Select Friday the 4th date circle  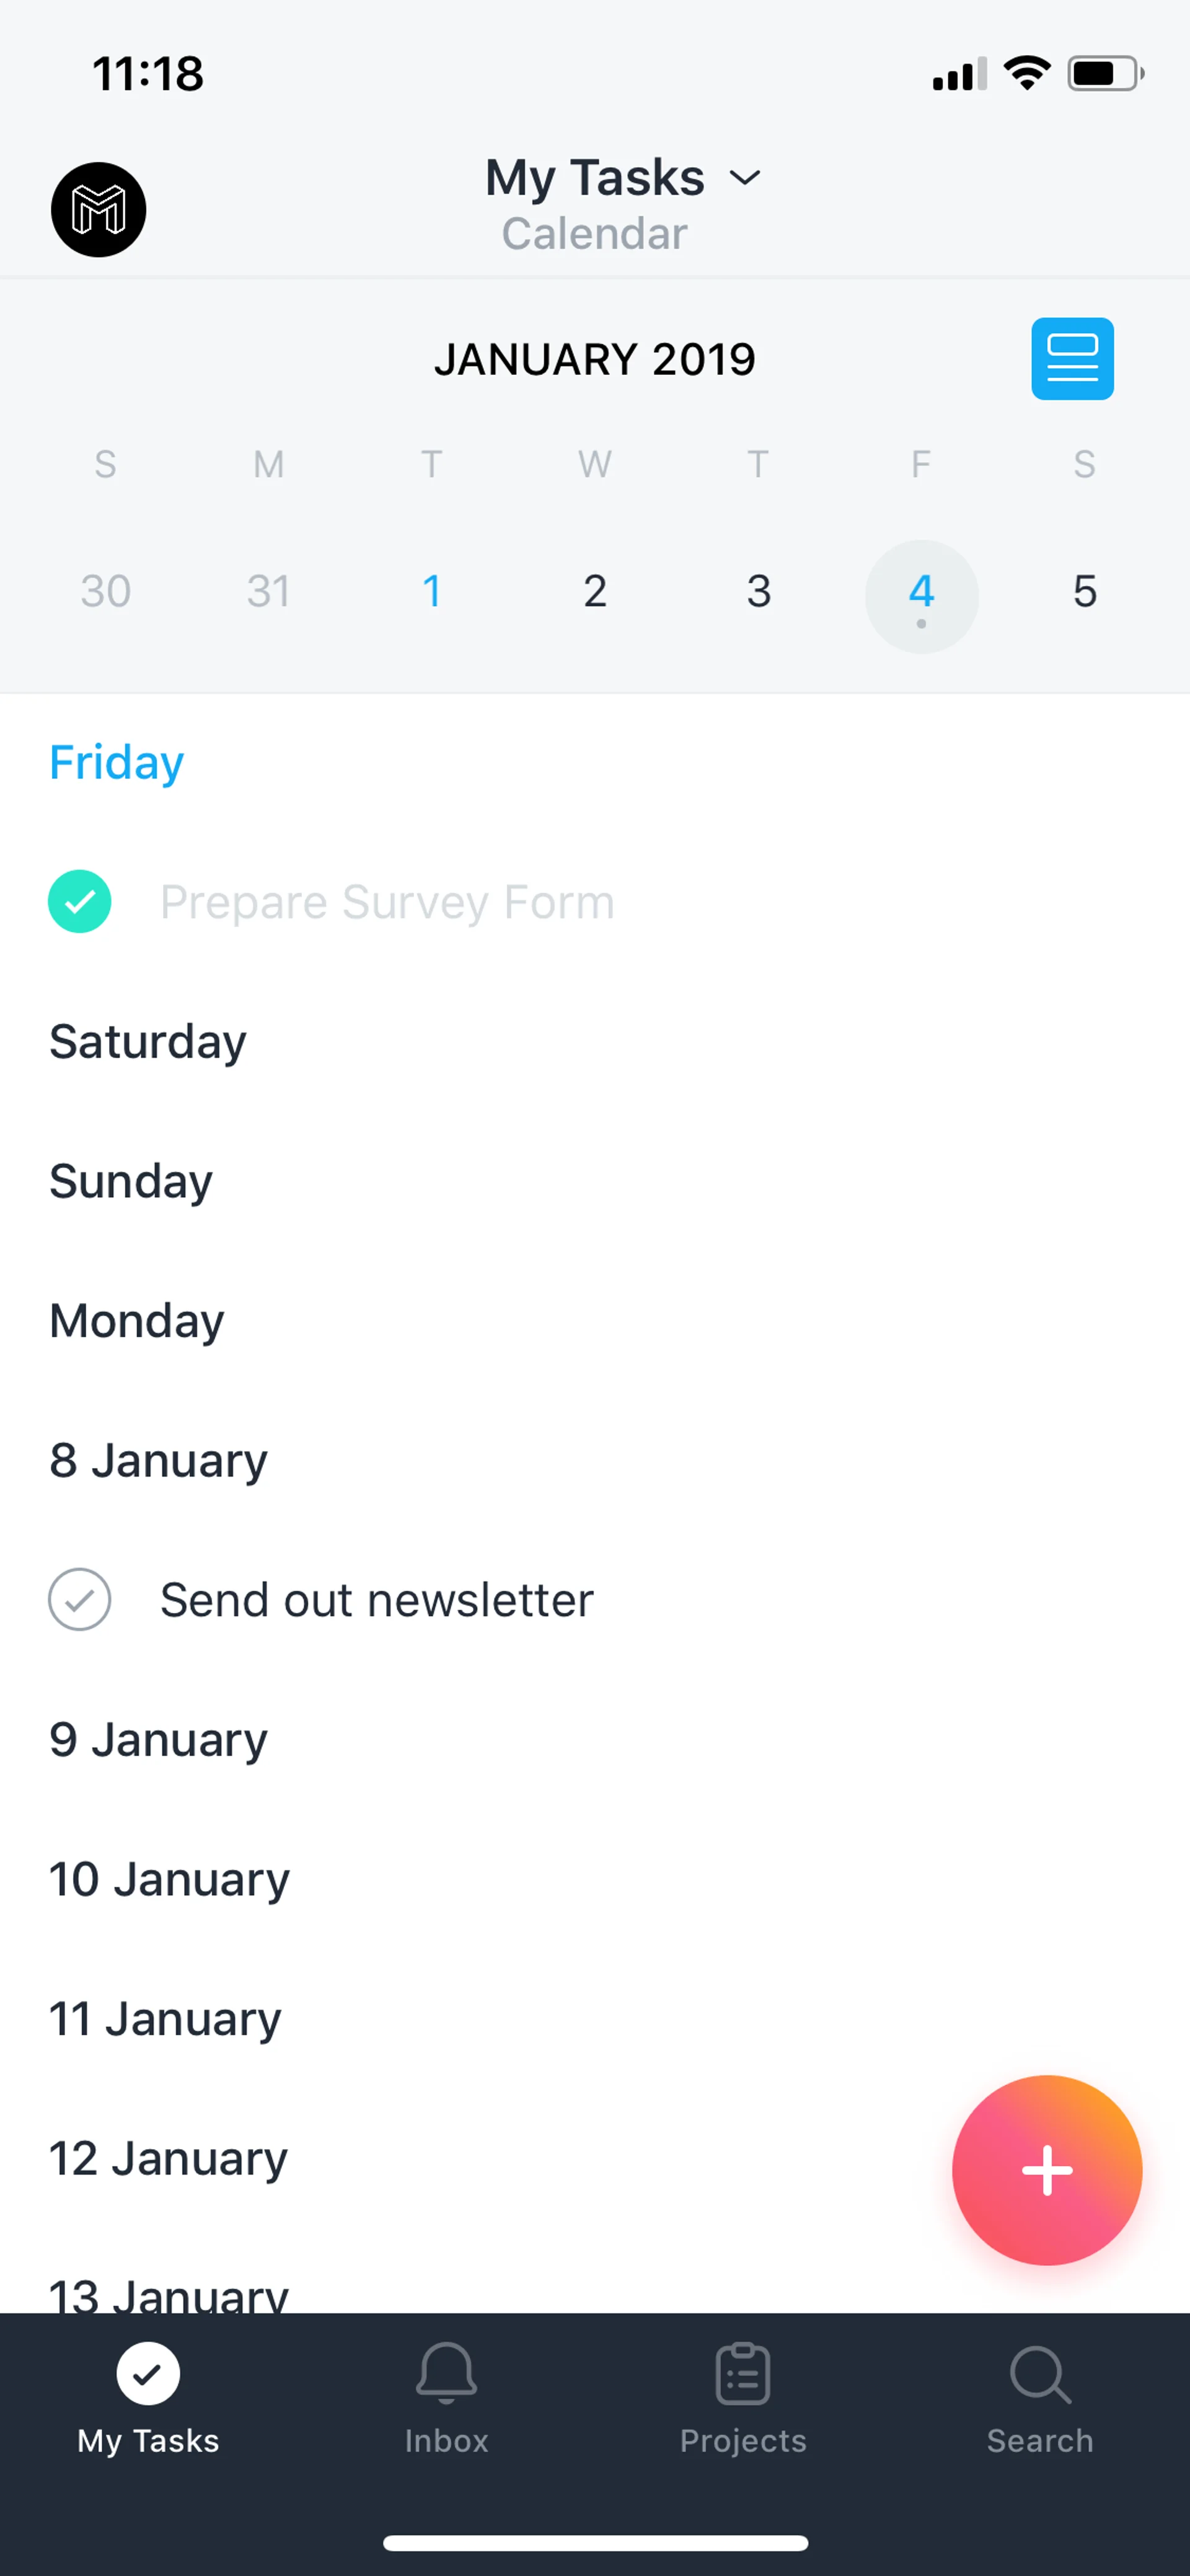coord(921,596)
